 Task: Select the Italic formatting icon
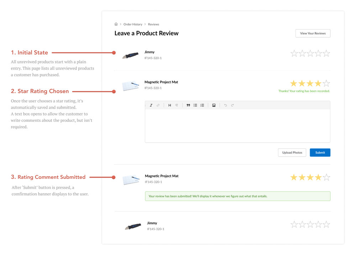151,105
